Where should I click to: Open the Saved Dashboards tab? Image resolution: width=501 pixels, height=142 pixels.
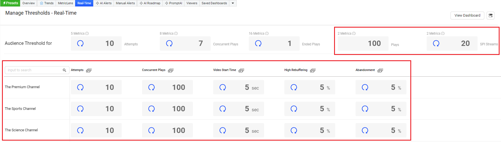pos(214,3)
